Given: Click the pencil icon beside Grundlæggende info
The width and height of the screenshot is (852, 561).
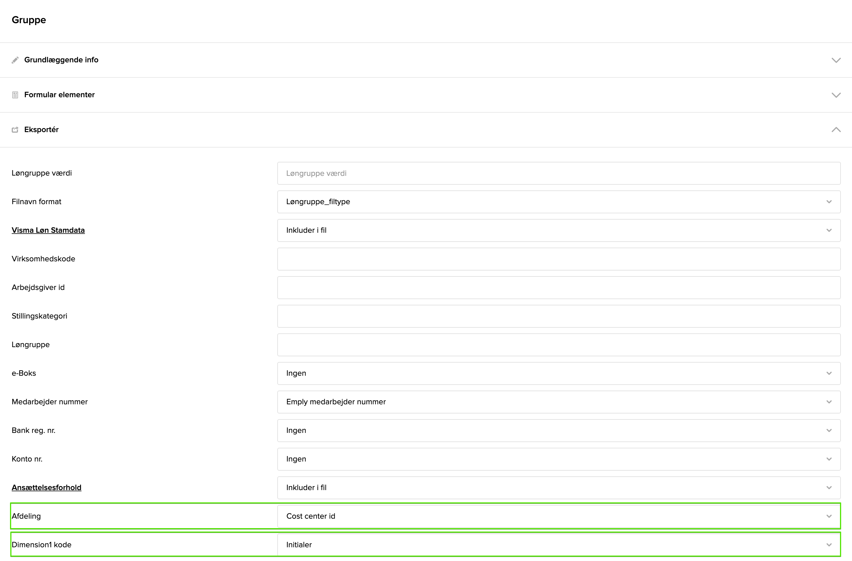Looking at the screenshot, I should [x=15, y=60].
